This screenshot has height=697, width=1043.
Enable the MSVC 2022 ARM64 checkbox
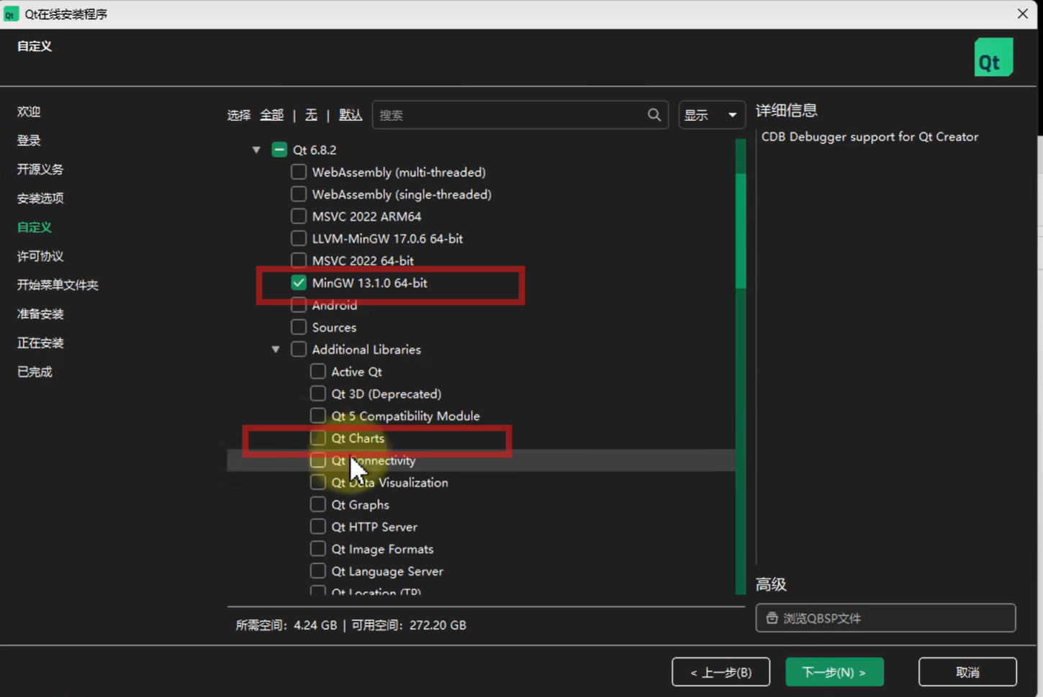[299, 216]
